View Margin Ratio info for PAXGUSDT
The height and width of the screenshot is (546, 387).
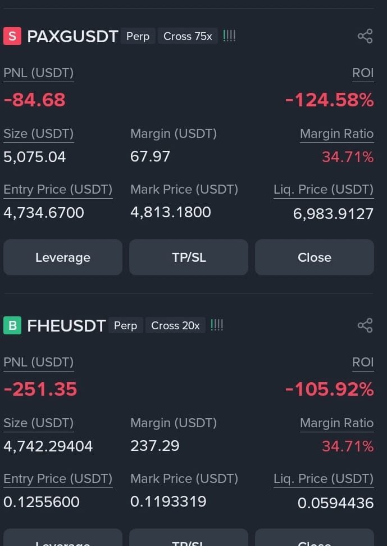click(336, 134)
